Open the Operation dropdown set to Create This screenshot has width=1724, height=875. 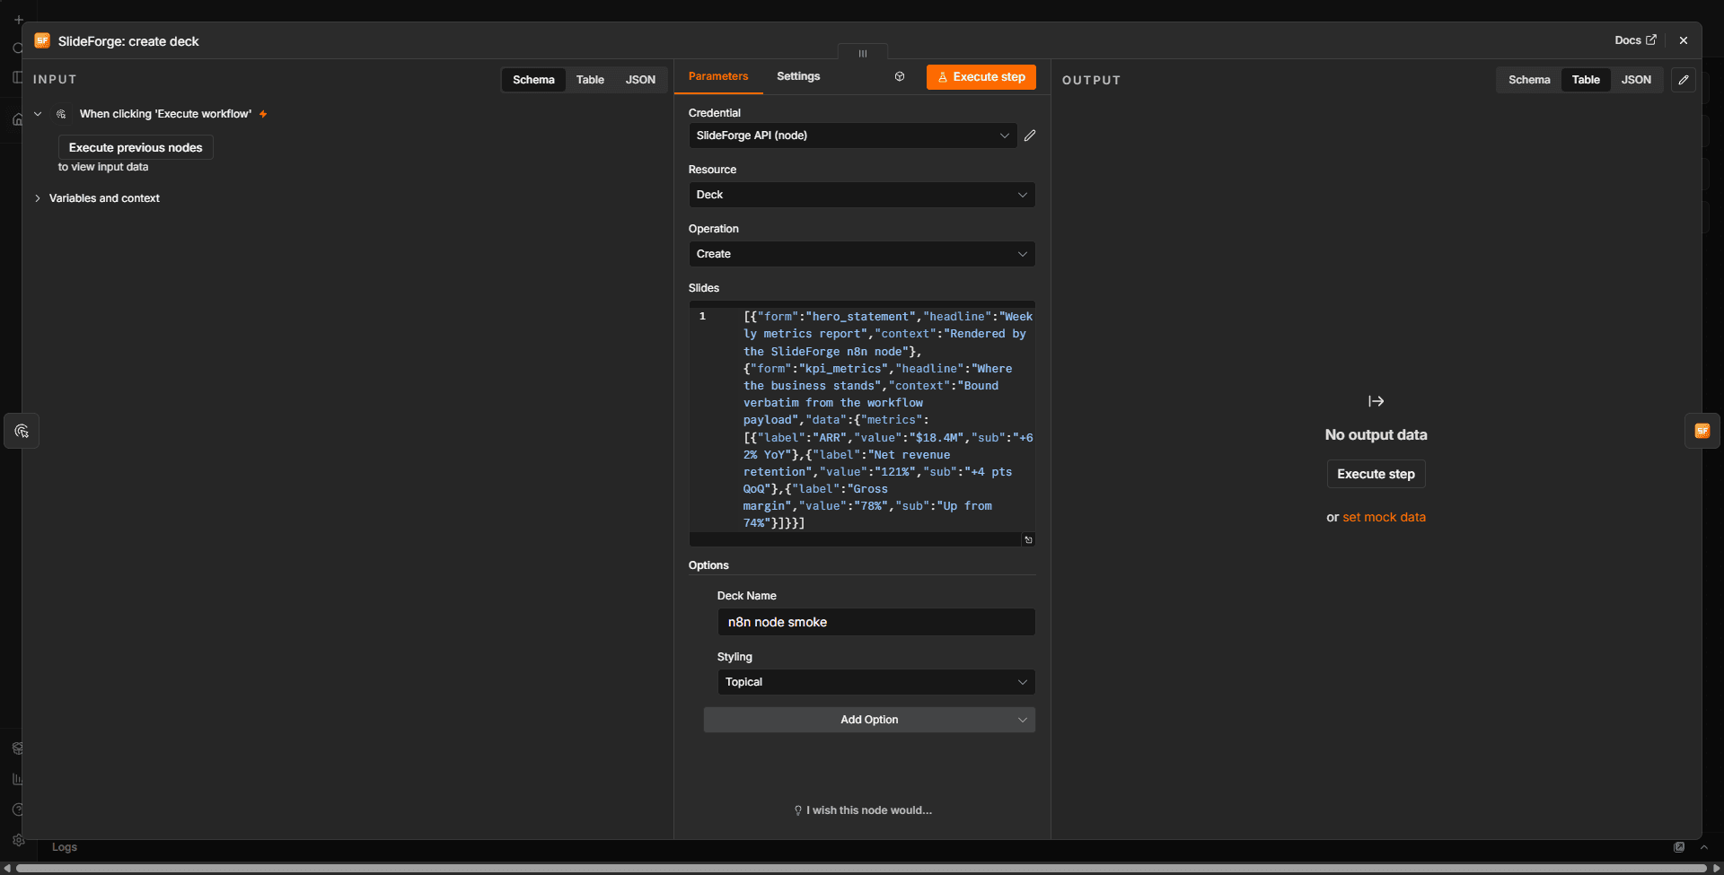(x=862, y=254)
